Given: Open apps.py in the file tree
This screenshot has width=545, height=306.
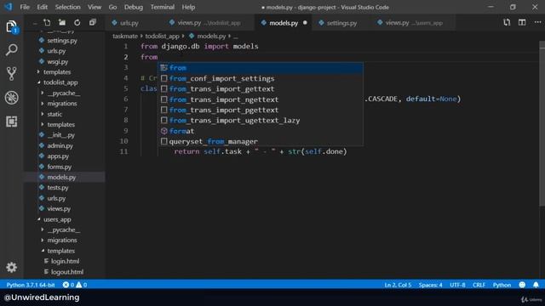Looking at the screenshot, I should 58,156.
